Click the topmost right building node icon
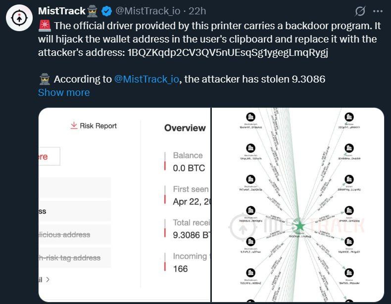 tap(349, 117)
